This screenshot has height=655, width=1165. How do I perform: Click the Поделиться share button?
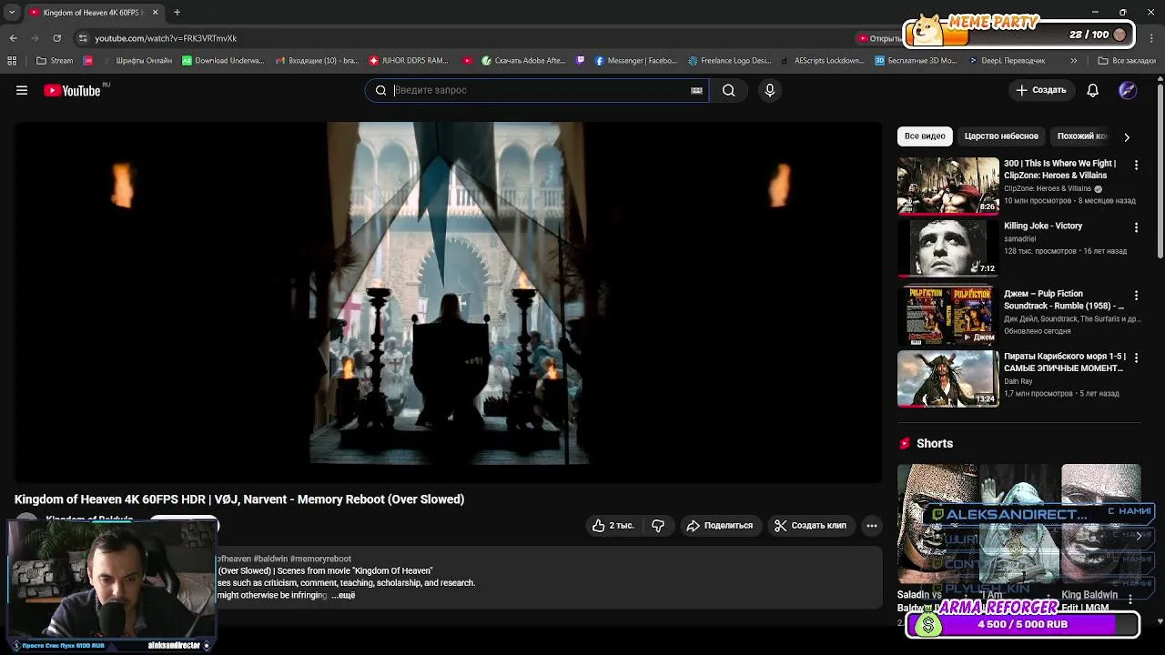[720, 525]
